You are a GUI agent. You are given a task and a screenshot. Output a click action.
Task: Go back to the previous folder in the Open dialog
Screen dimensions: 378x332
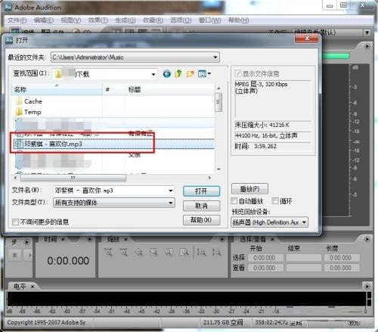pyautogui.click(x=166, y=74)
